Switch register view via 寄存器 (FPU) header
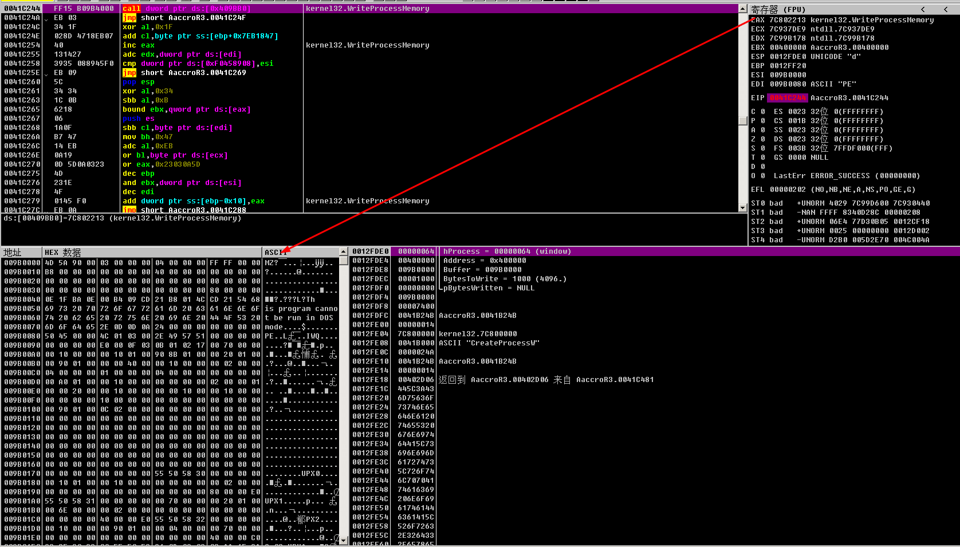The height and width of the screenshot is (547, 960). tap(778, 9)
